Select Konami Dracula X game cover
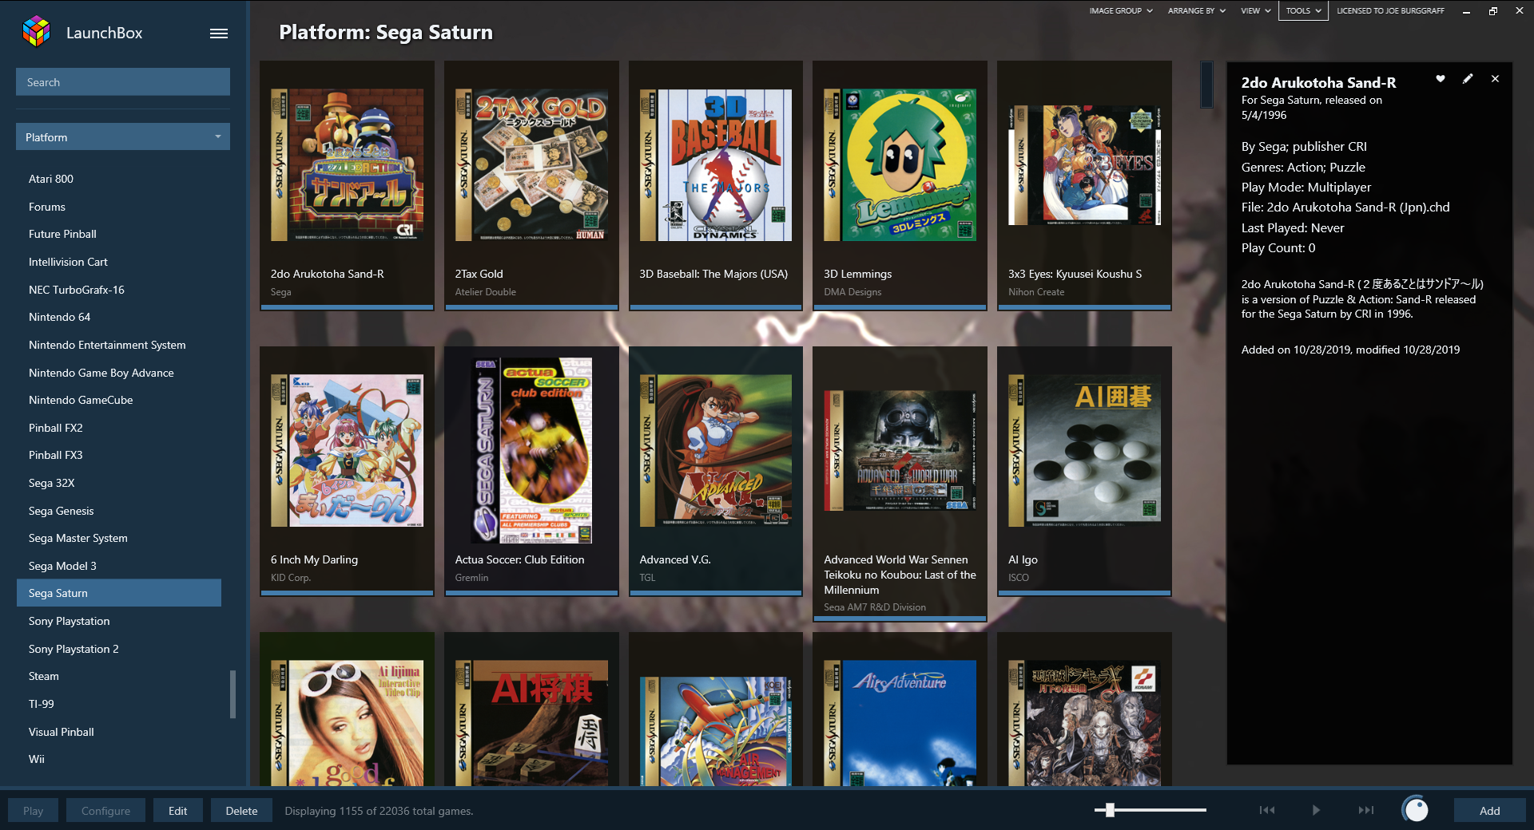This screenshot has width=1534, height=830. coord(1084,723)
